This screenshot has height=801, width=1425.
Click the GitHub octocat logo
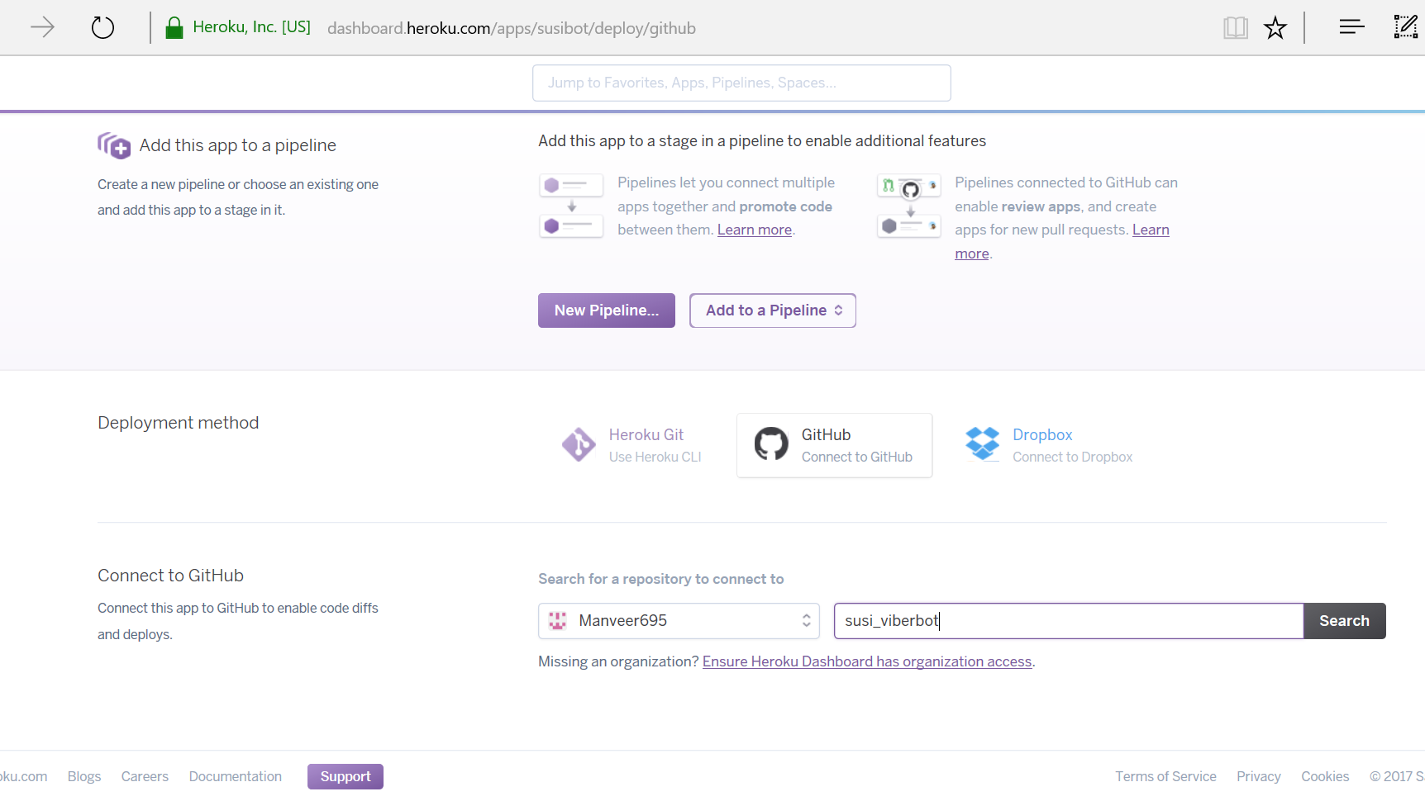[771, 444]
